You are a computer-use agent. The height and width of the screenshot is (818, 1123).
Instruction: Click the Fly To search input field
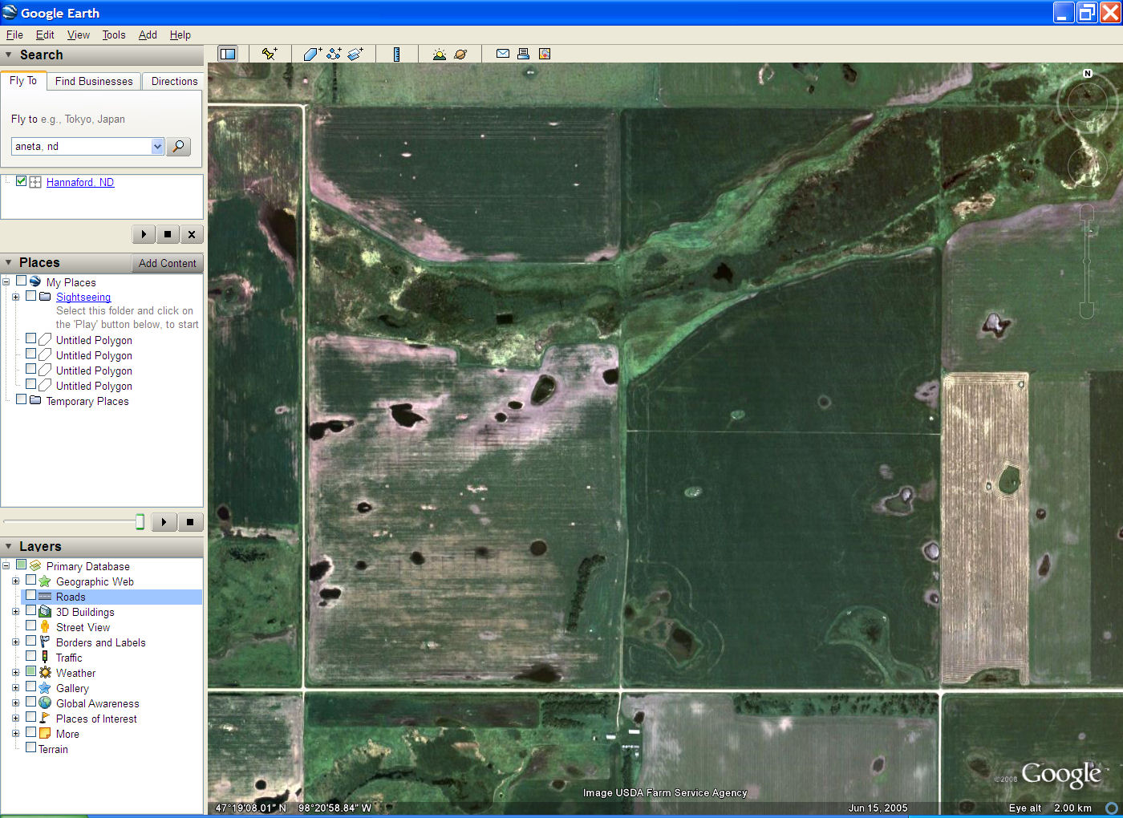[x=81, y=146]
